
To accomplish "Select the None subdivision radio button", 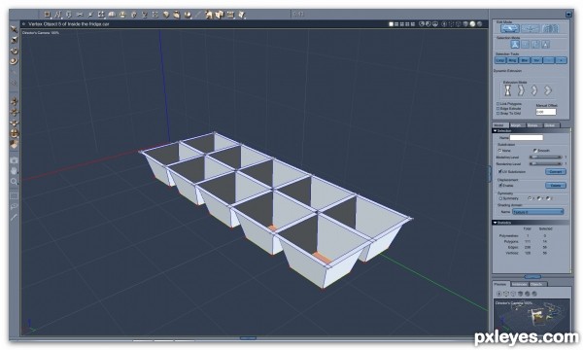I will [x=499, y=151].
